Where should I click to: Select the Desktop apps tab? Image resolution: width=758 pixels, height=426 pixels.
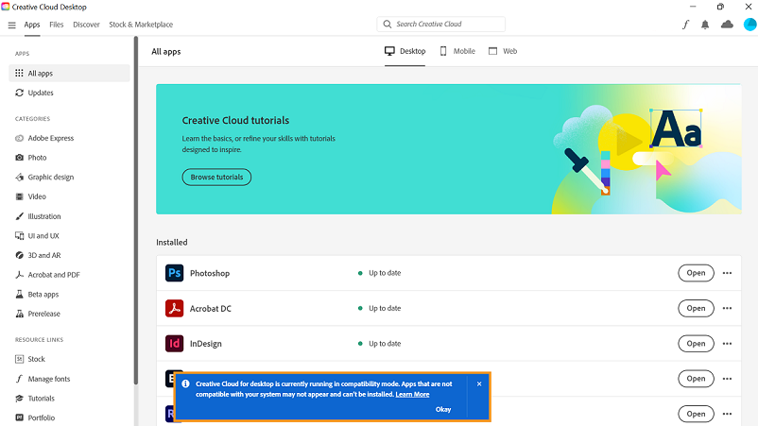click(405, 51)
